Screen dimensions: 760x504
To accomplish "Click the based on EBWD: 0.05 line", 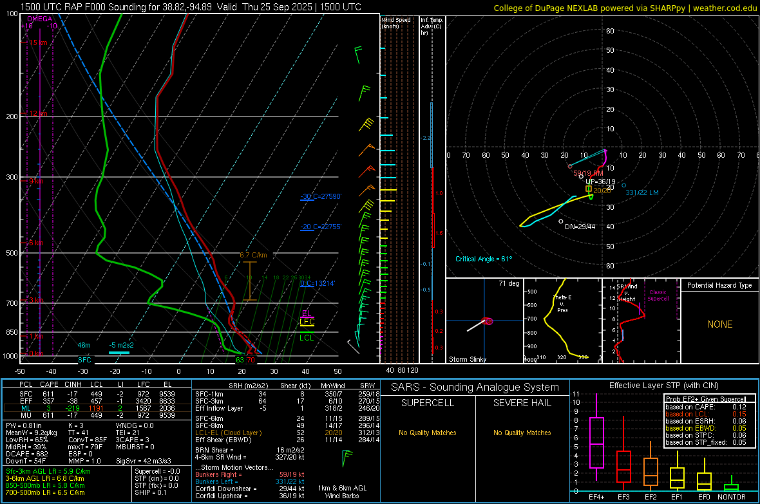I will pos(706,428).
